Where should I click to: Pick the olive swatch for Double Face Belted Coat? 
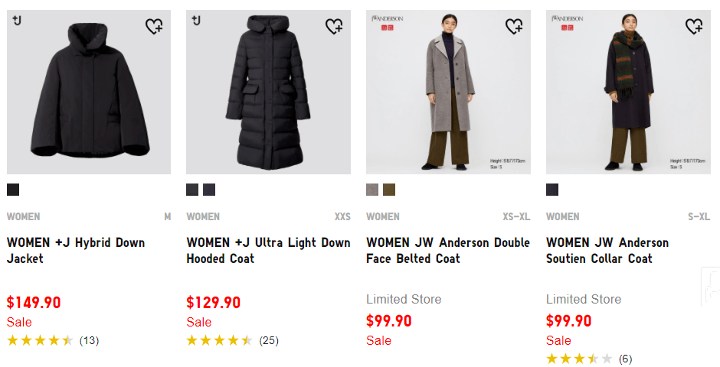(x=389, y=190)
